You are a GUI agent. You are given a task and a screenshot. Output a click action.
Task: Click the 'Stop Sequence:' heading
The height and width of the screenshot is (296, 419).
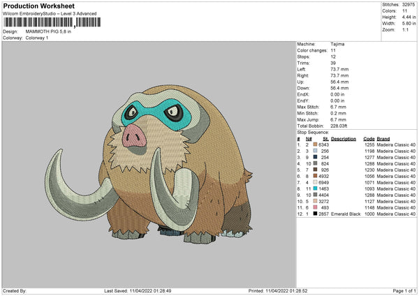point(313,132)
